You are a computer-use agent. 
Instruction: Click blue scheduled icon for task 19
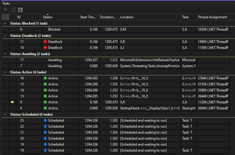pyautogui.click(x=45, y=144)
